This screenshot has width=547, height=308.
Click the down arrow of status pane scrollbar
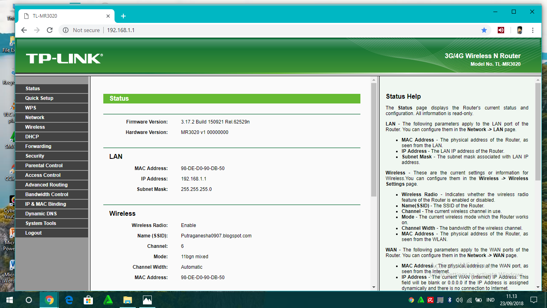(374, 287)
